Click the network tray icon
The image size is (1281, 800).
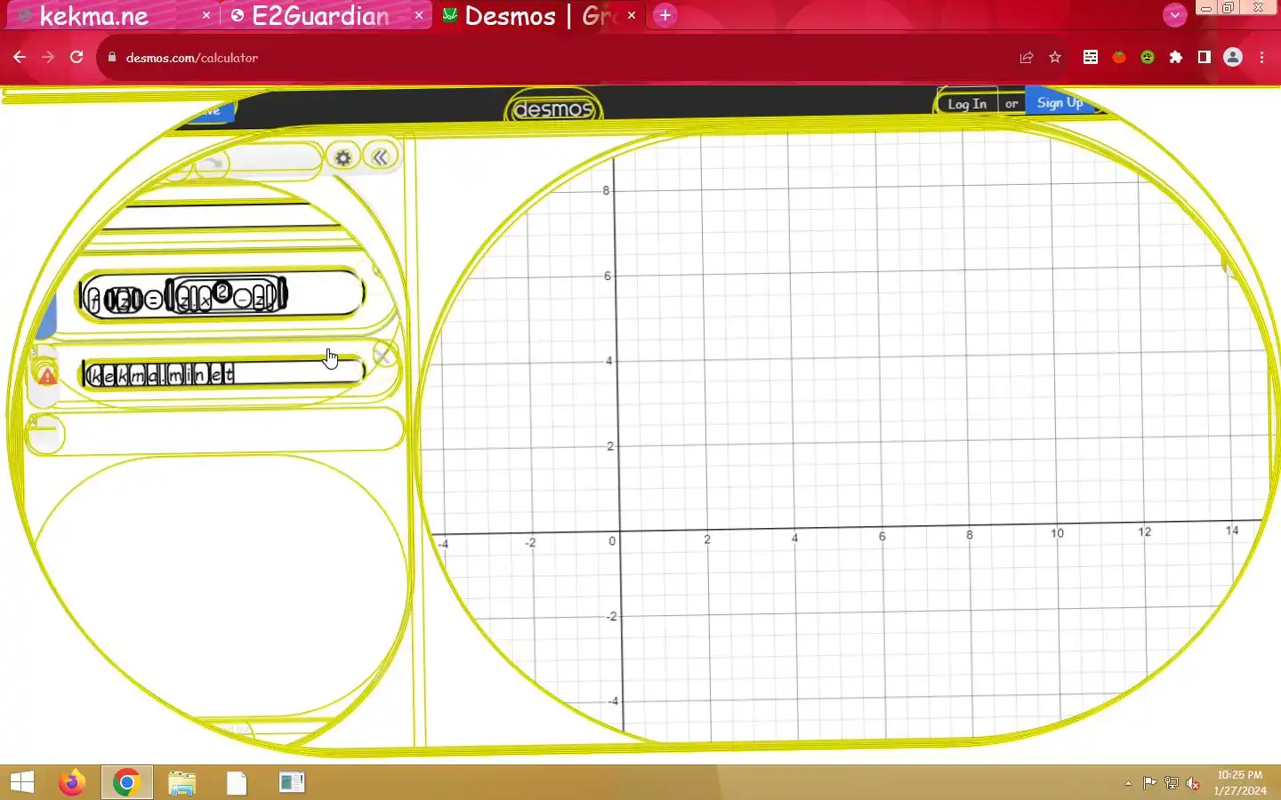point(1172,783)
